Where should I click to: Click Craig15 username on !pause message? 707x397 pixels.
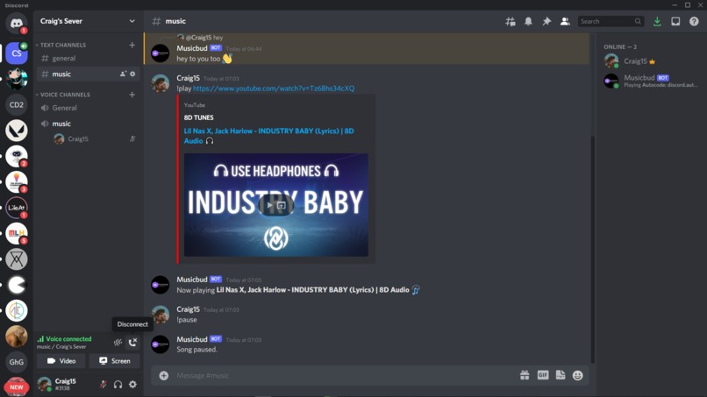[x=188, y=309]
